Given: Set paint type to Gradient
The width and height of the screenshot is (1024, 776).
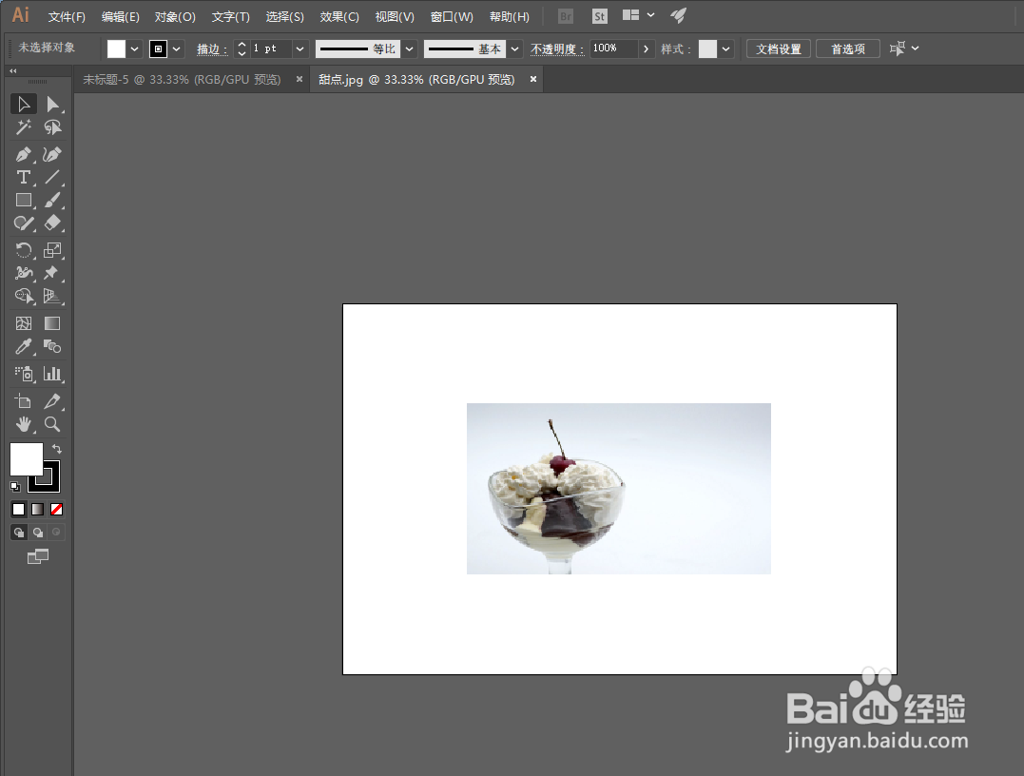Looking at the screenshot, I should (38, 510).
